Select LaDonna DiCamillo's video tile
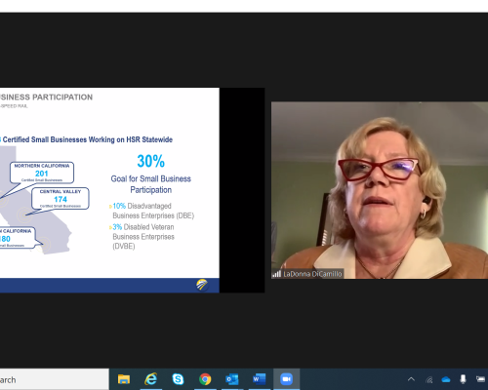Viewport: 488px width, 390px height. point(380,190)
